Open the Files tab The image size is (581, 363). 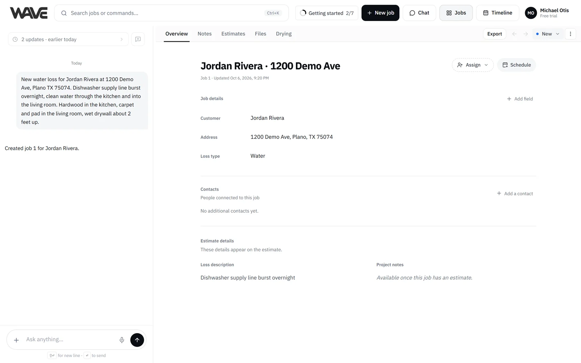260,34
